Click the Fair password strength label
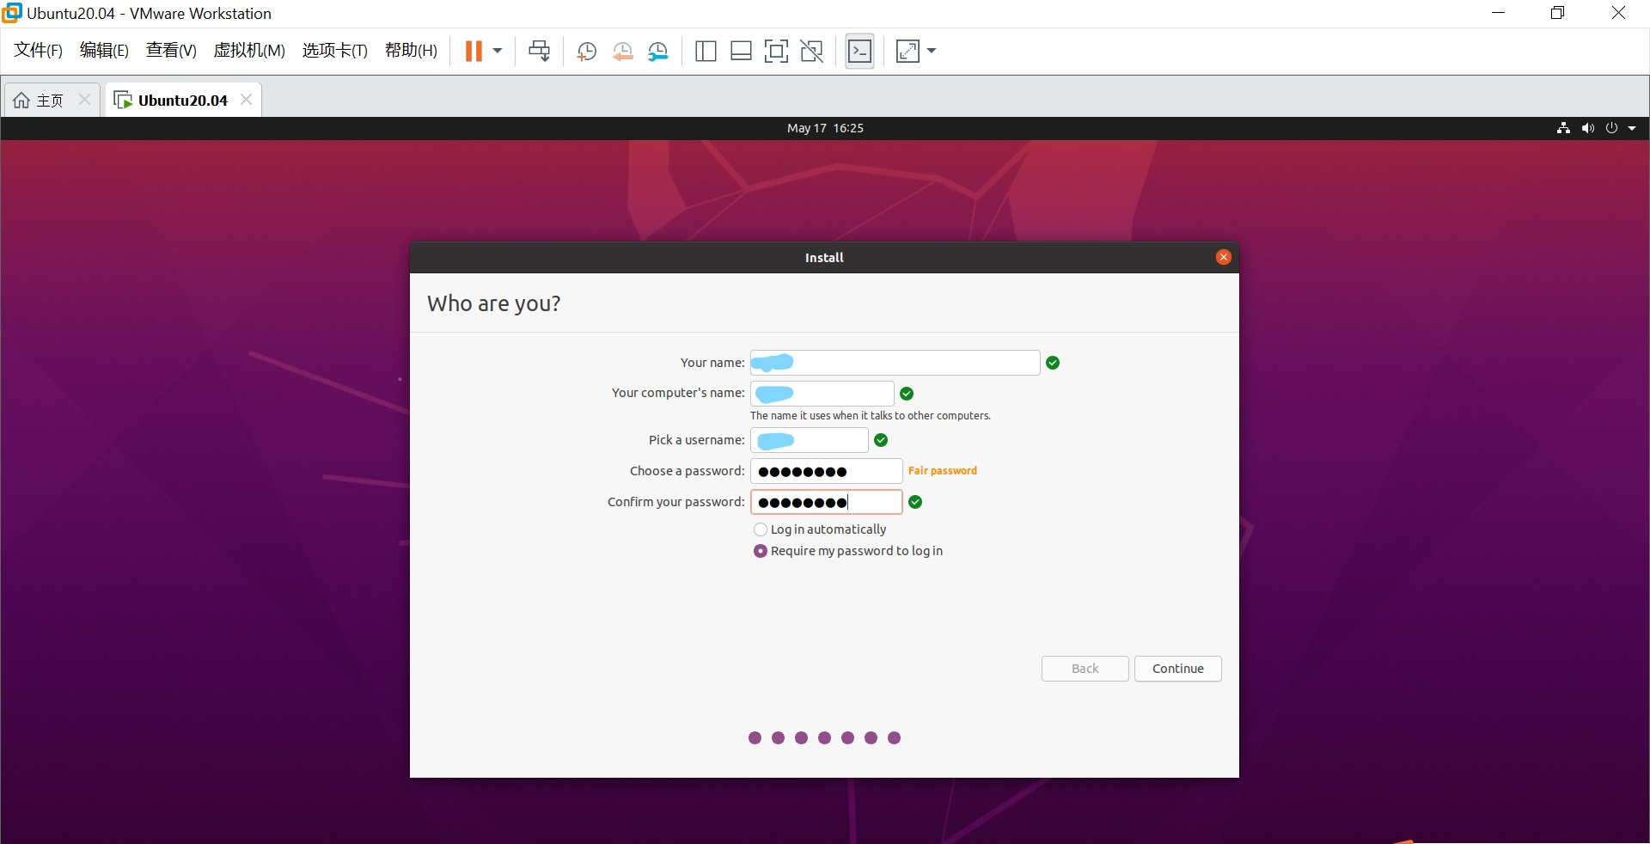The image size is (1650, 844). tap(943, 471)
